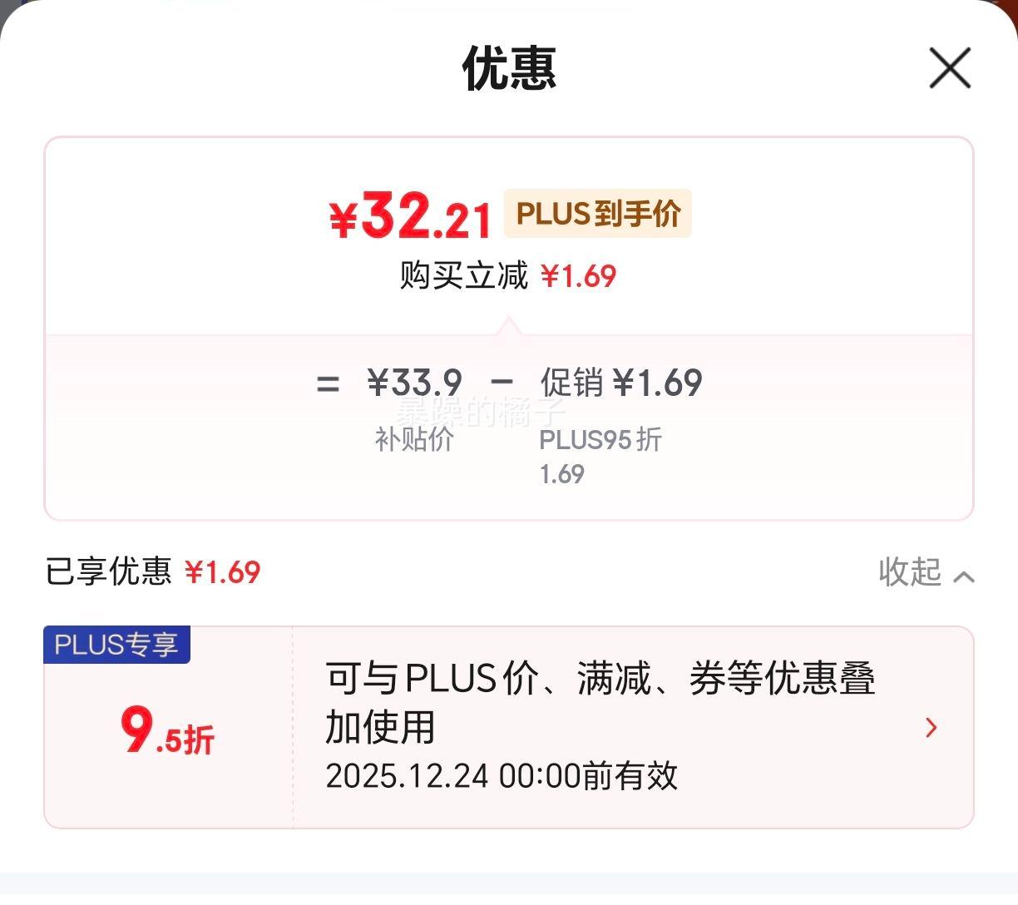The height and width of the screenshot is (905, 1018).
Task: Tap the small triangle pointer under 购买立减
Action: point(509,327)
